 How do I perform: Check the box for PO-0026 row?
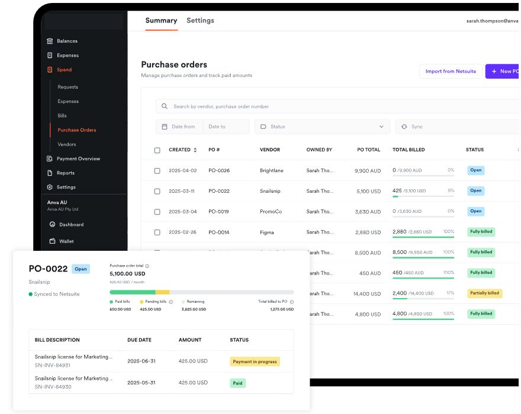[x=157, y=171]
